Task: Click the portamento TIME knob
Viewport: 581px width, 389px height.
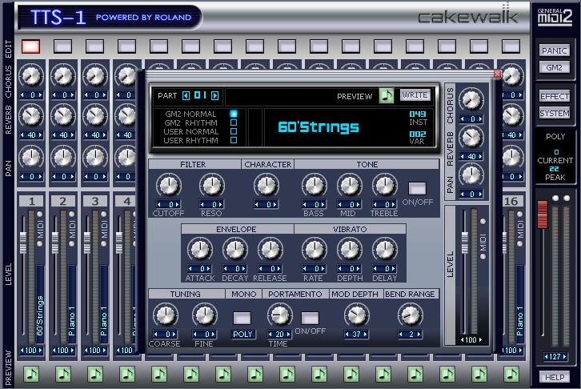Action: (280, 315)
